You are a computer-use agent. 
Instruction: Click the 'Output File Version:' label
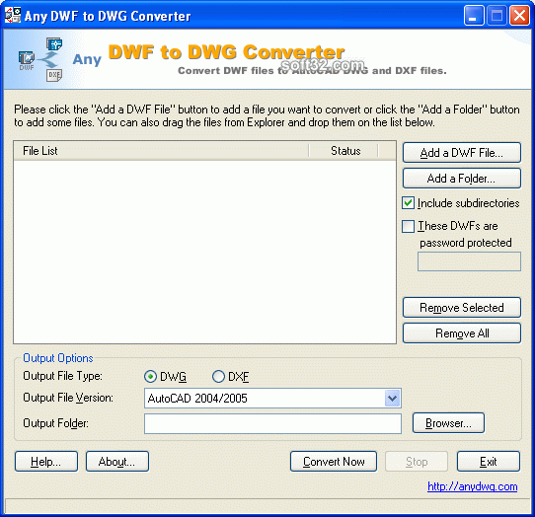pos(68,398)
